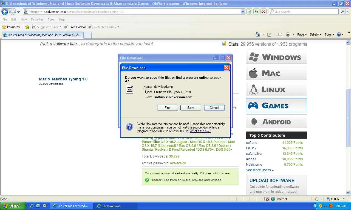The width and height of the screenshot is (351, 210).
Task: Click the page scrollbar down arrow
Action: 348,193
